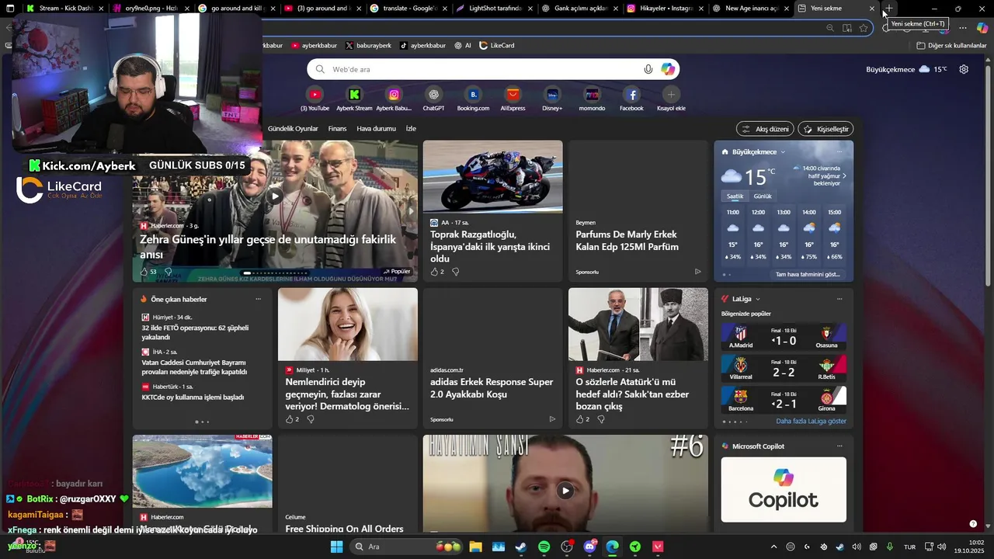Select the Hava durumu feed tab
This screenshot has width=994, height=559.
[376, 129]
